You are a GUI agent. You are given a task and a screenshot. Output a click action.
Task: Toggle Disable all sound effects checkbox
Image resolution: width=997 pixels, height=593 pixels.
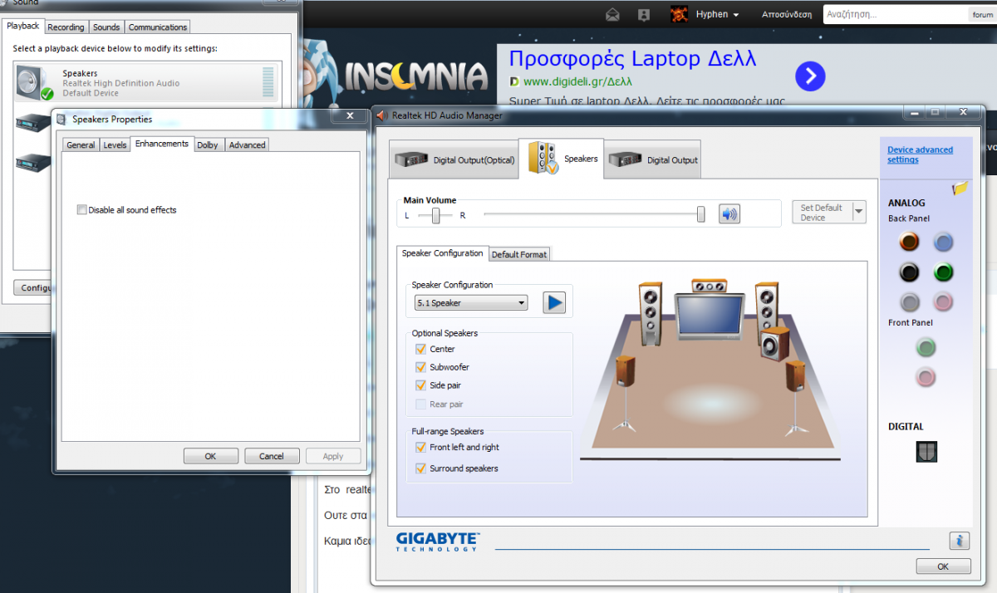coord(81,210)
